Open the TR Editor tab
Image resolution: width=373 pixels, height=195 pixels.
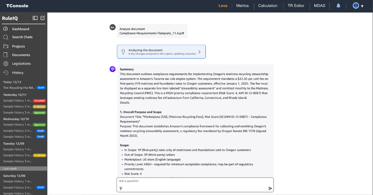tap(296, 6)
